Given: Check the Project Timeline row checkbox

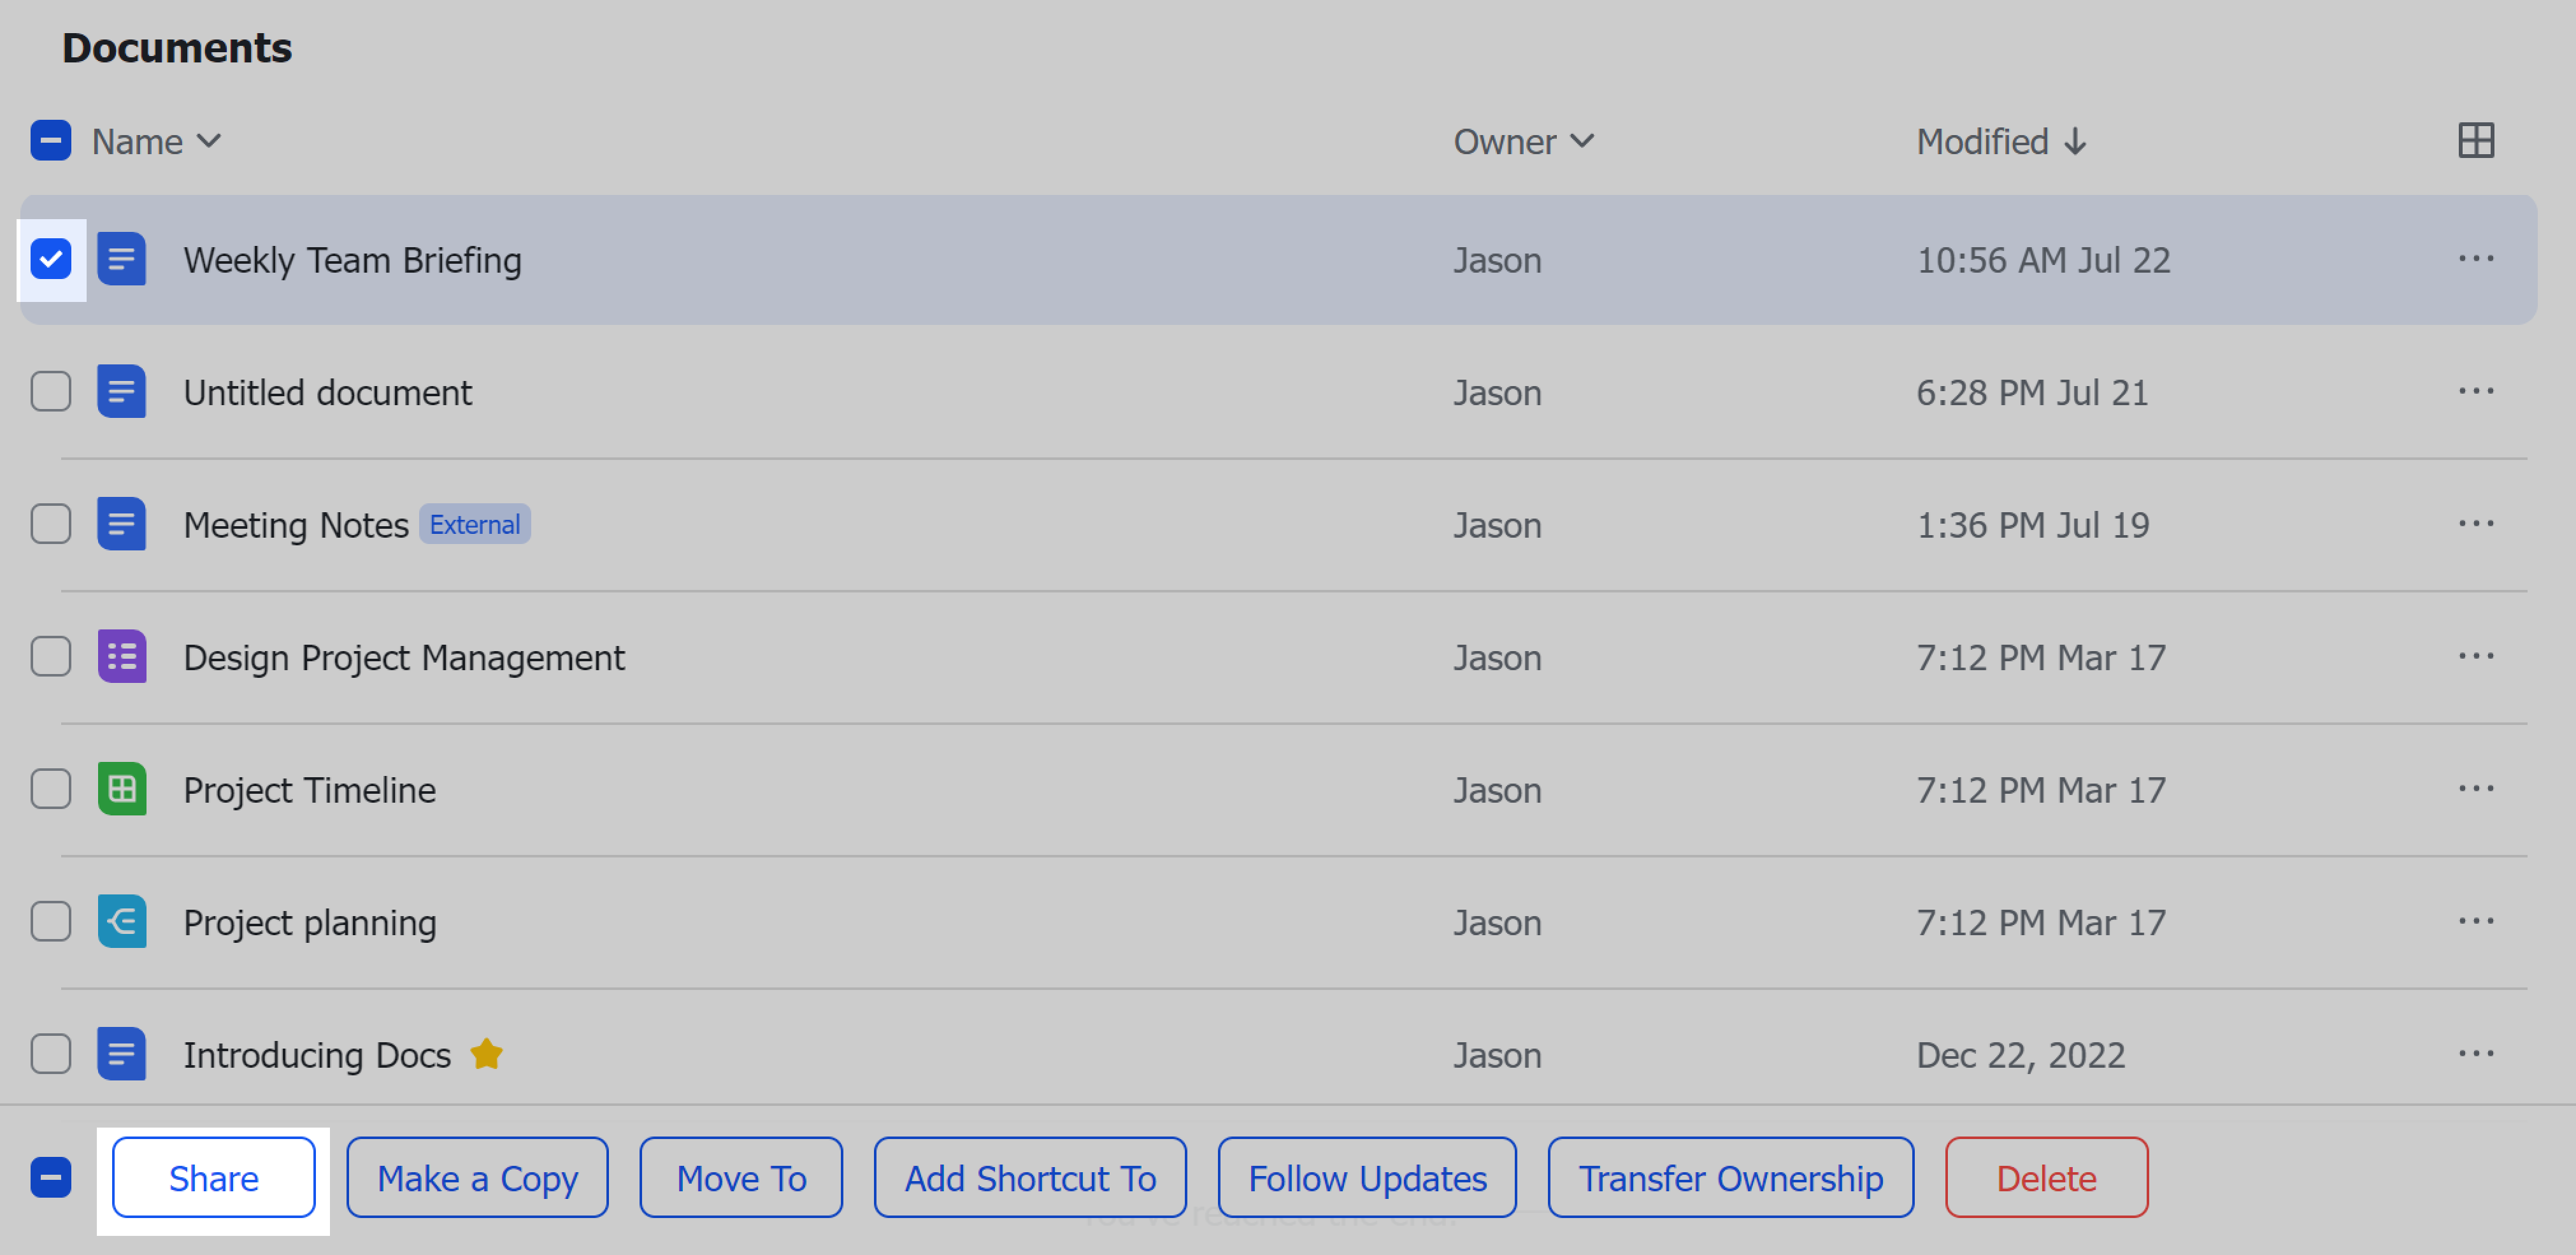Looking at the screenshot, I should 51,789.
